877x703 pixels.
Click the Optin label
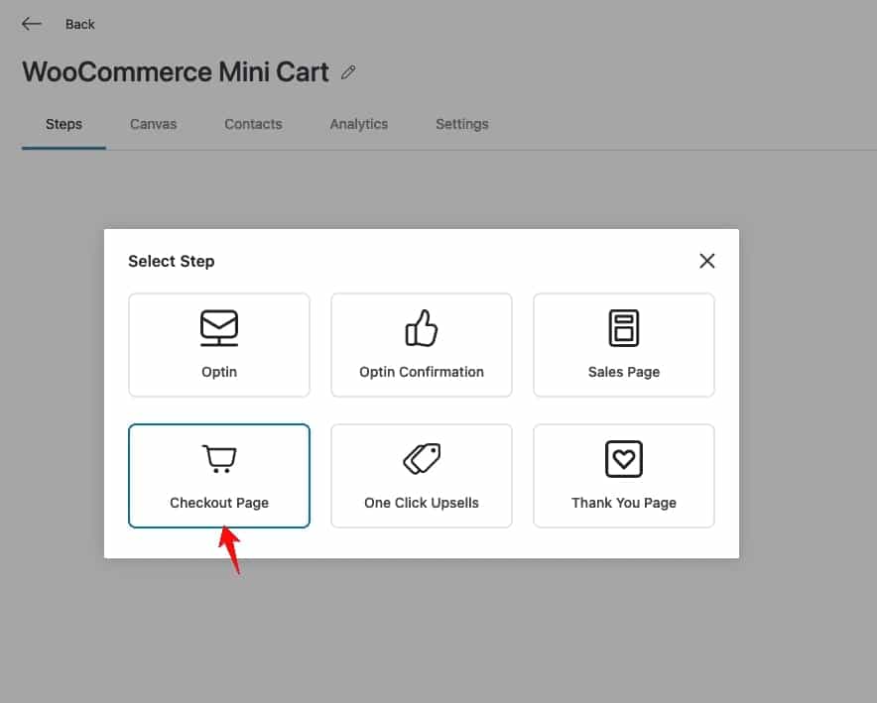click(x=219, y=372)
